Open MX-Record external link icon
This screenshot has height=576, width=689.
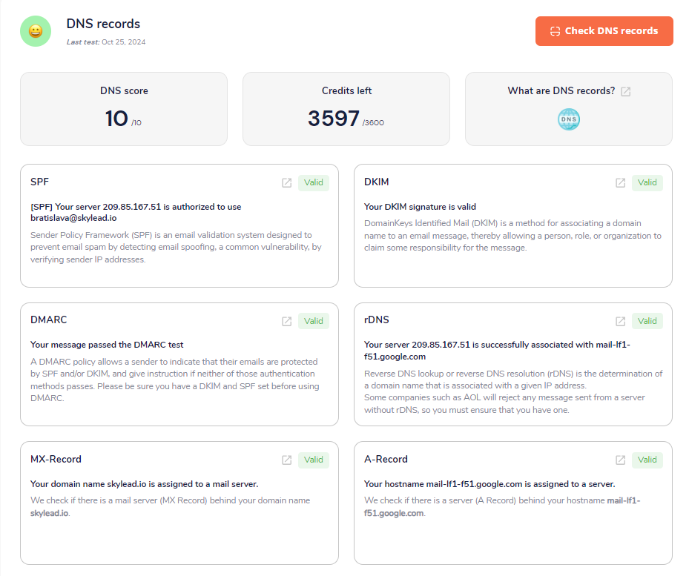[x=286, y=460]
